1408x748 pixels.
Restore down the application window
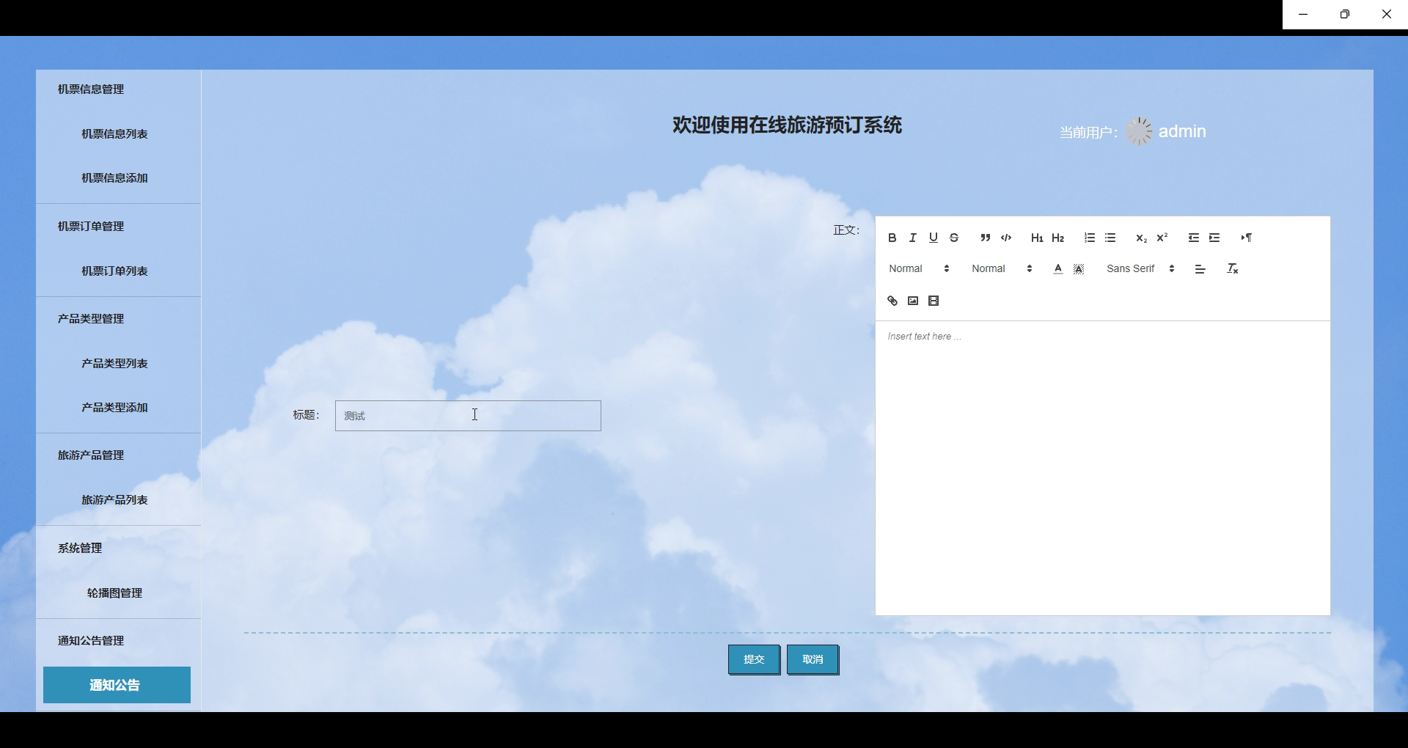click(1345, 15)
